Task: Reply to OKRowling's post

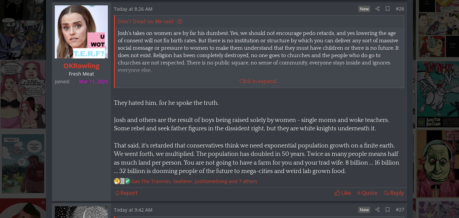Action: pyautogui.click(x=394, y=193)
